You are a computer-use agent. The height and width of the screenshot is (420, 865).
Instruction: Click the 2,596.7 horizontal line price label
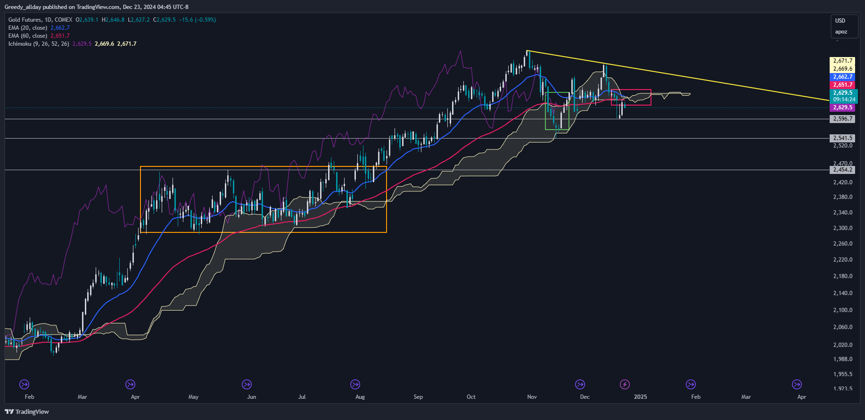(x=842, y=119)
